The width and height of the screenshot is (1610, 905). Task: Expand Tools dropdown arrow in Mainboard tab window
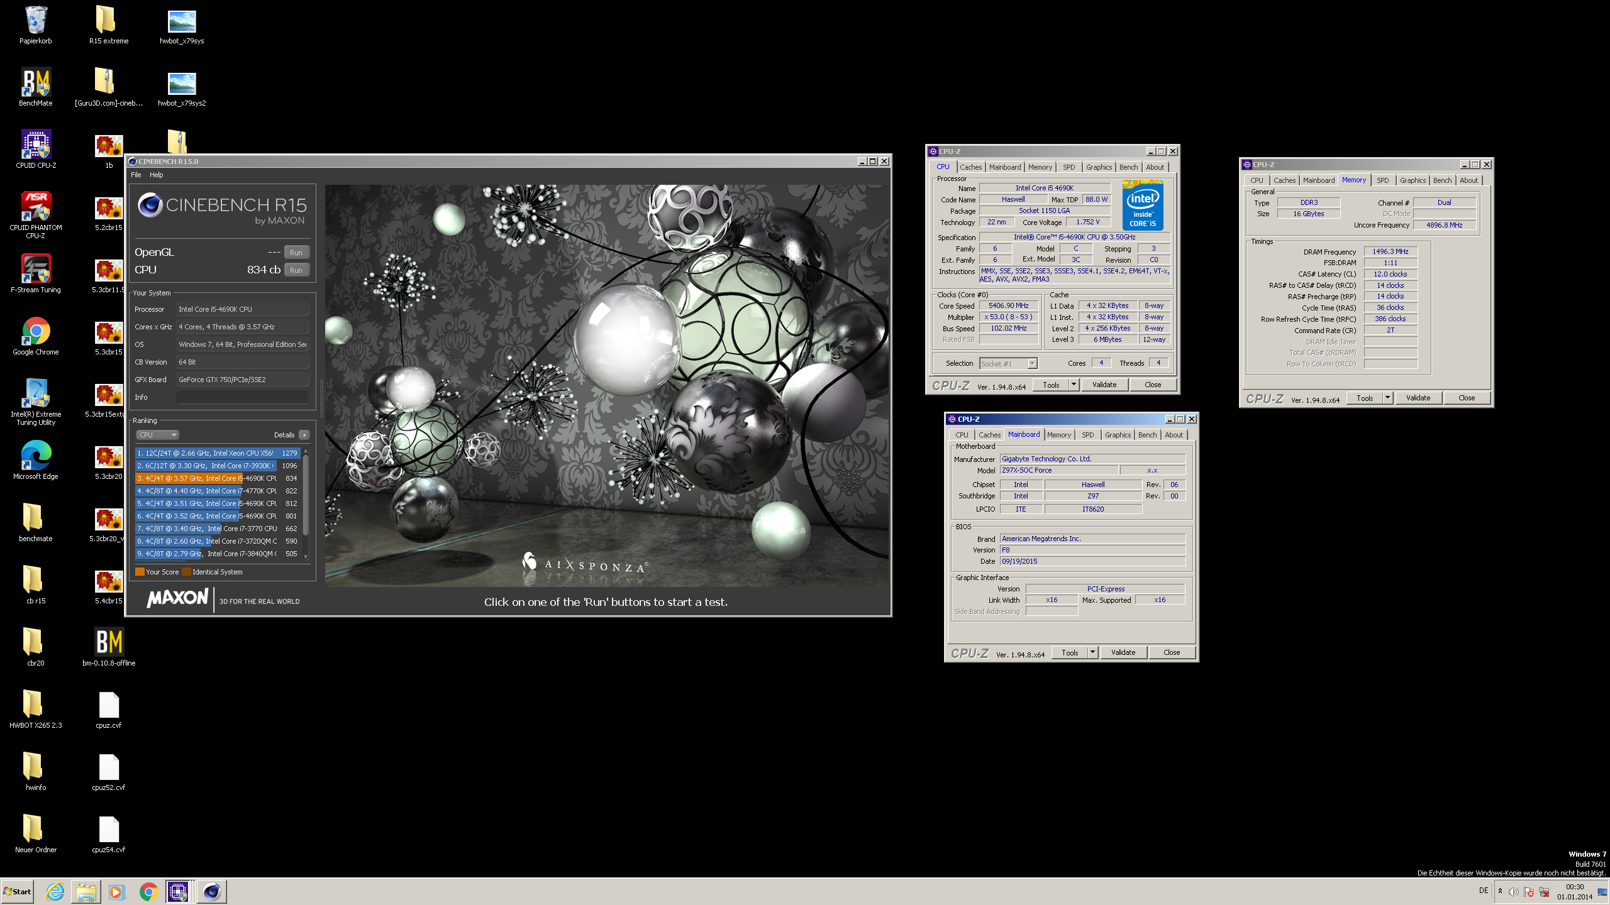pos(1092,652)
